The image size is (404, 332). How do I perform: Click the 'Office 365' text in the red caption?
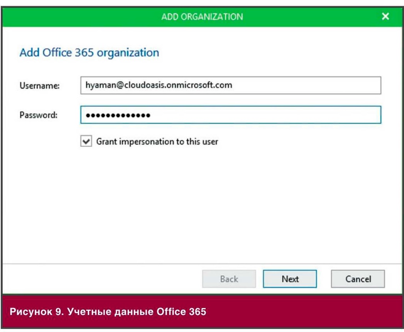(x=181, y=312)
